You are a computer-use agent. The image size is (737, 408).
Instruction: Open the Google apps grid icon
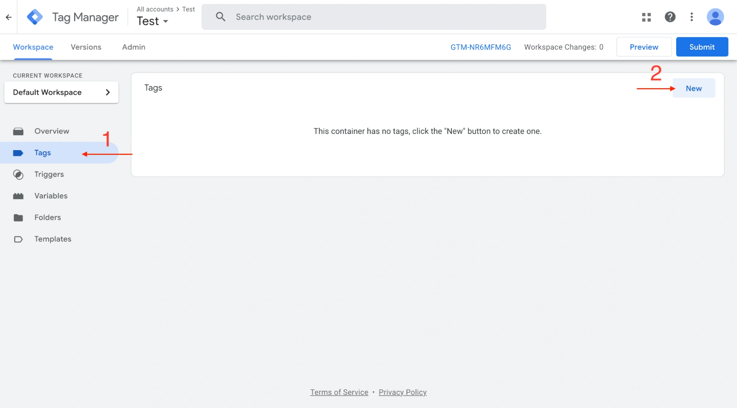pos(646,17)
